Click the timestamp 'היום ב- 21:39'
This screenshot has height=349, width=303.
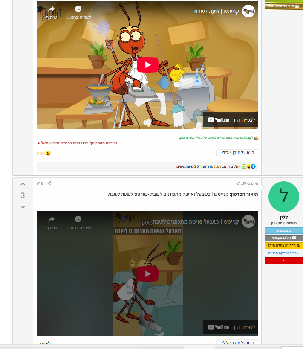247,183
